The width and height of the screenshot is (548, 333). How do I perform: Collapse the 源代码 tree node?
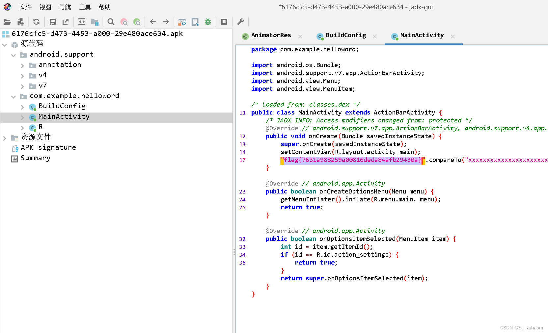tap(5, 45)
